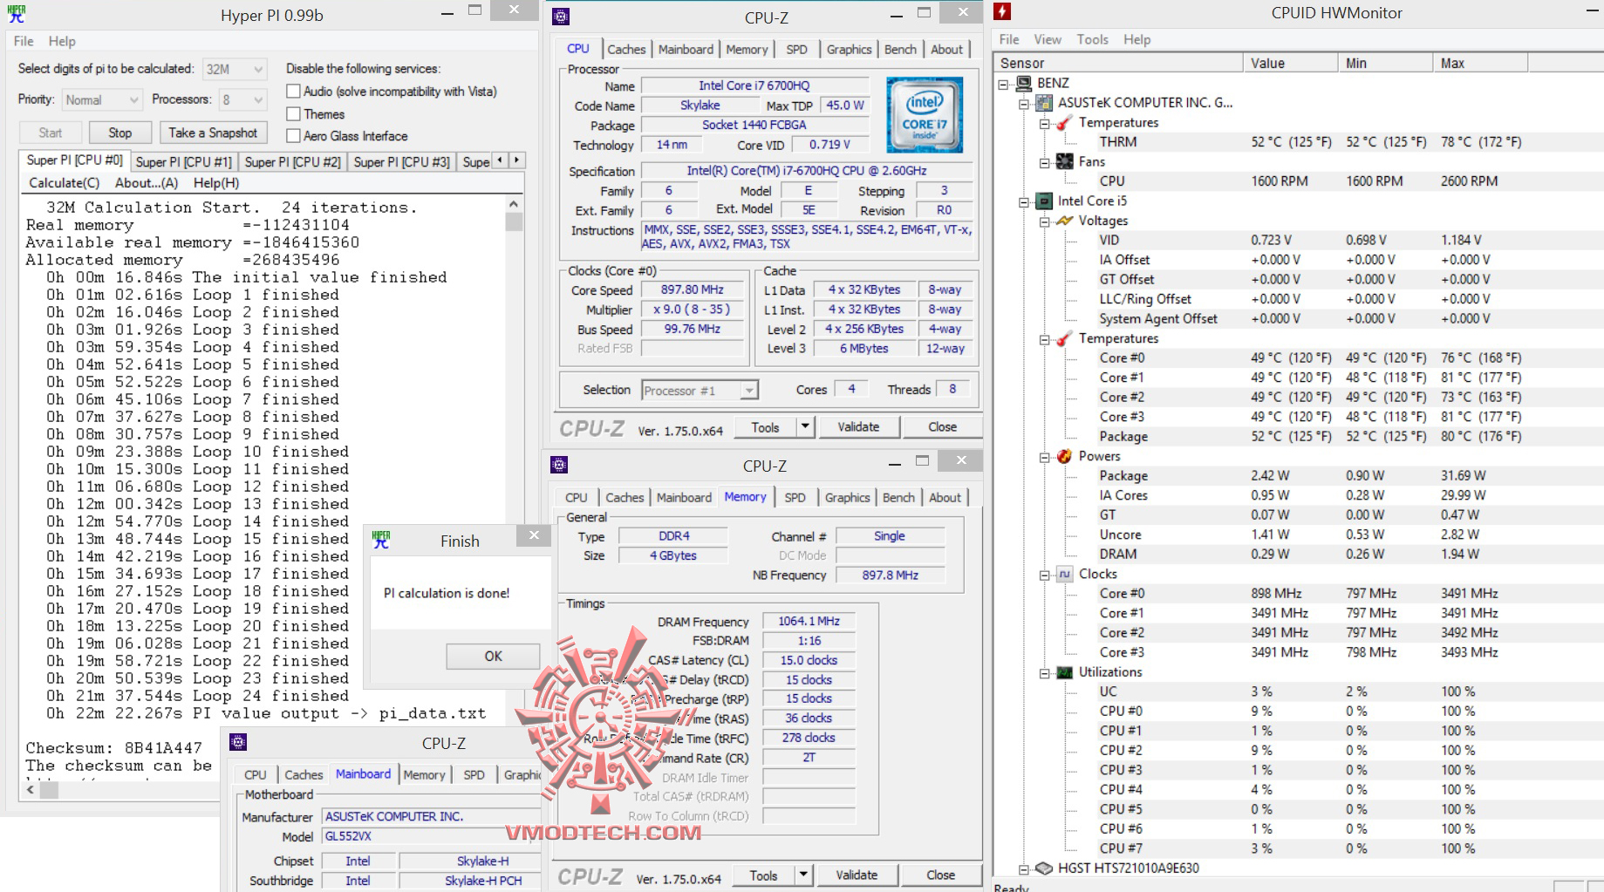Click the Voltages lightning icon in HWMonitor

pos(1064,221)
